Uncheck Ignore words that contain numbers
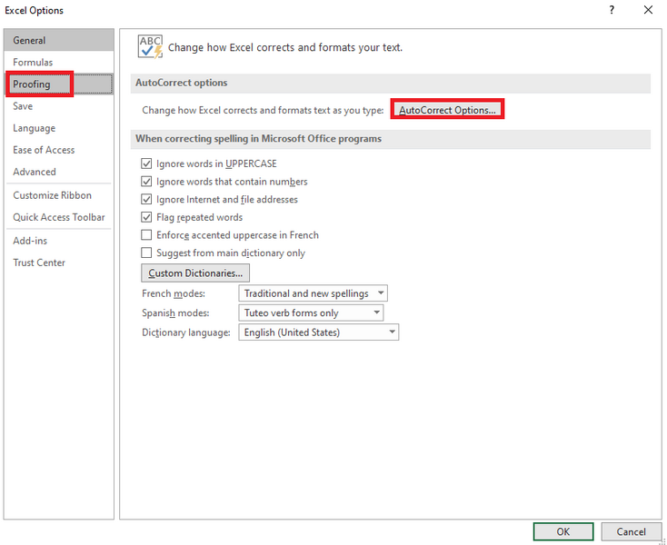The height and width of the screenshot is (545, 667). click(146, 182)
